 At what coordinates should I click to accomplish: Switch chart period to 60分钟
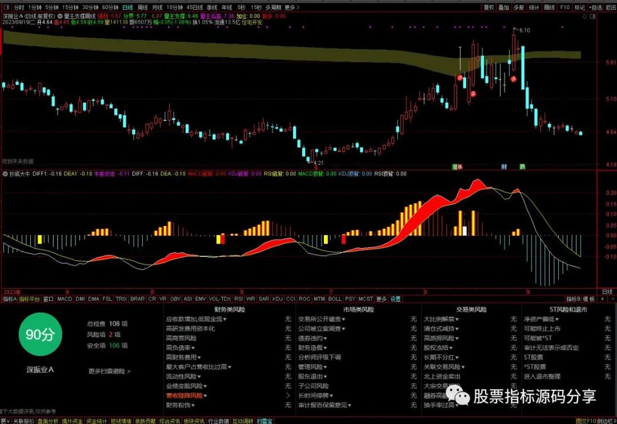(110, 7)
